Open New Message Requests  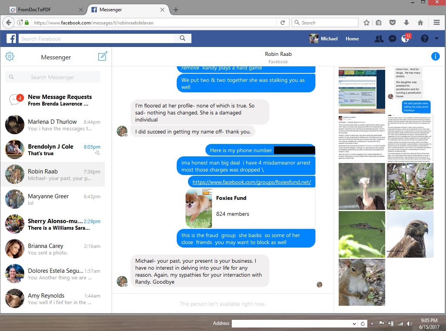tap(53, 100)
